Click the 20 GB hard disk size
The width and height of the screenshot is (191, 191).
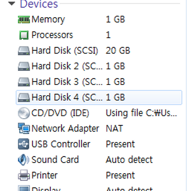pos(118,51)
